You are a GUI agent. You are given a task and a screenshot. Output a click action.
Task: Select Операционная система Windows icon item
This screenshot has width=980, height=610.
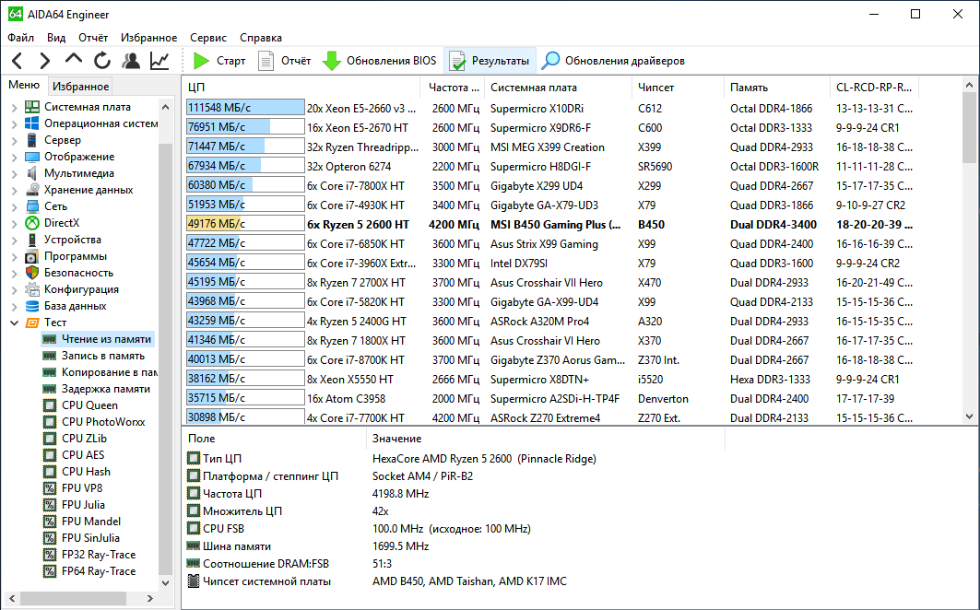point(32,123)
